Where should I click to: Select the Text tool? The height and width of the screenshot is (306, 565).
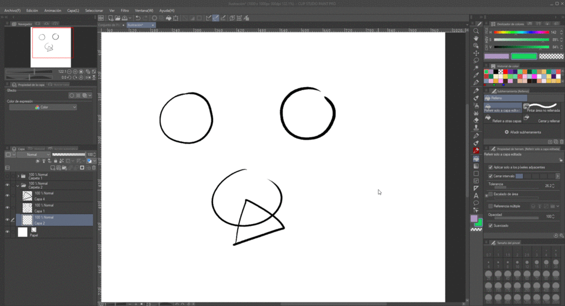(x=476, y=196)
